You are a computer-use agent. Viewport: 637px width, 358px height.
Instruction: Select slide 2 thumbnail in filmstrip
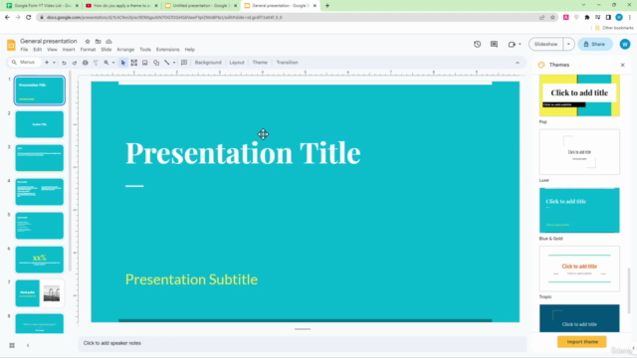coord(40,124)
